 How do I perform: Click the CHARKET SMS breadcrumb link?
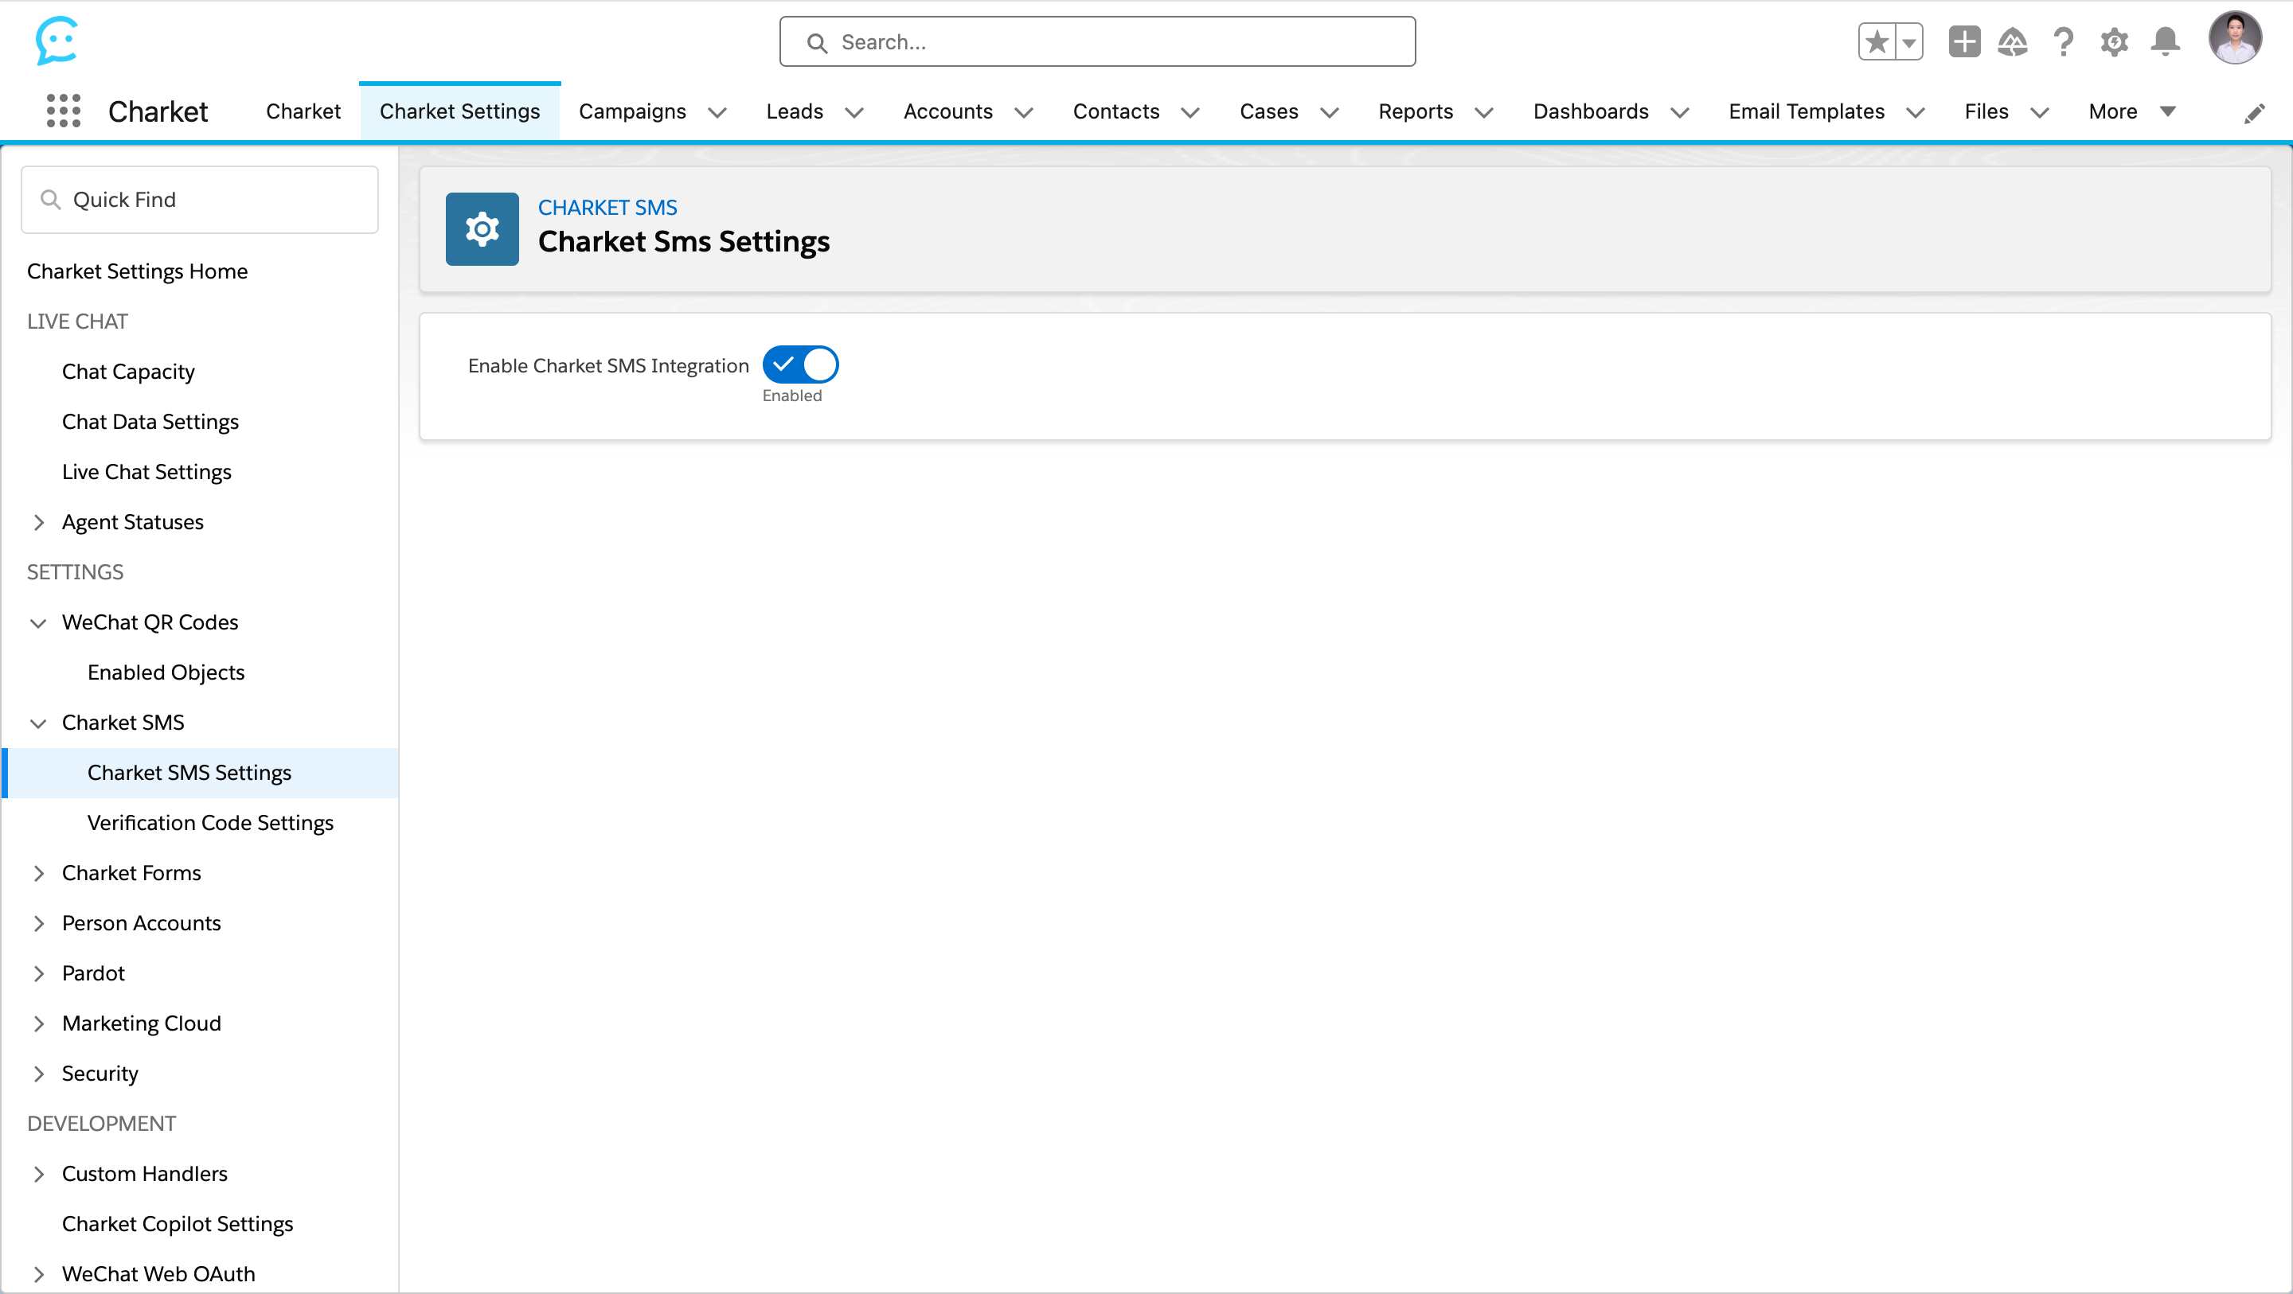tap(607, 208)
